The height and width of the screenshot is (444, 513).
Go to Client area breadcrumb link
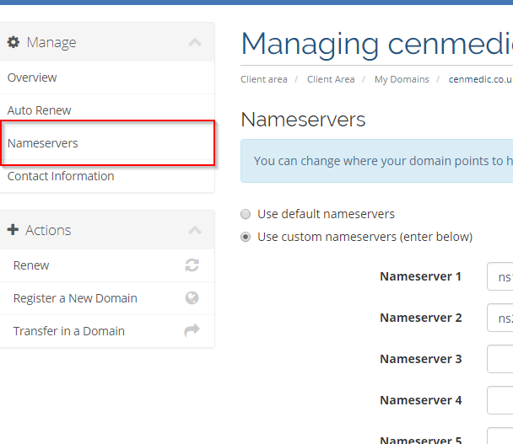(264, 79)
